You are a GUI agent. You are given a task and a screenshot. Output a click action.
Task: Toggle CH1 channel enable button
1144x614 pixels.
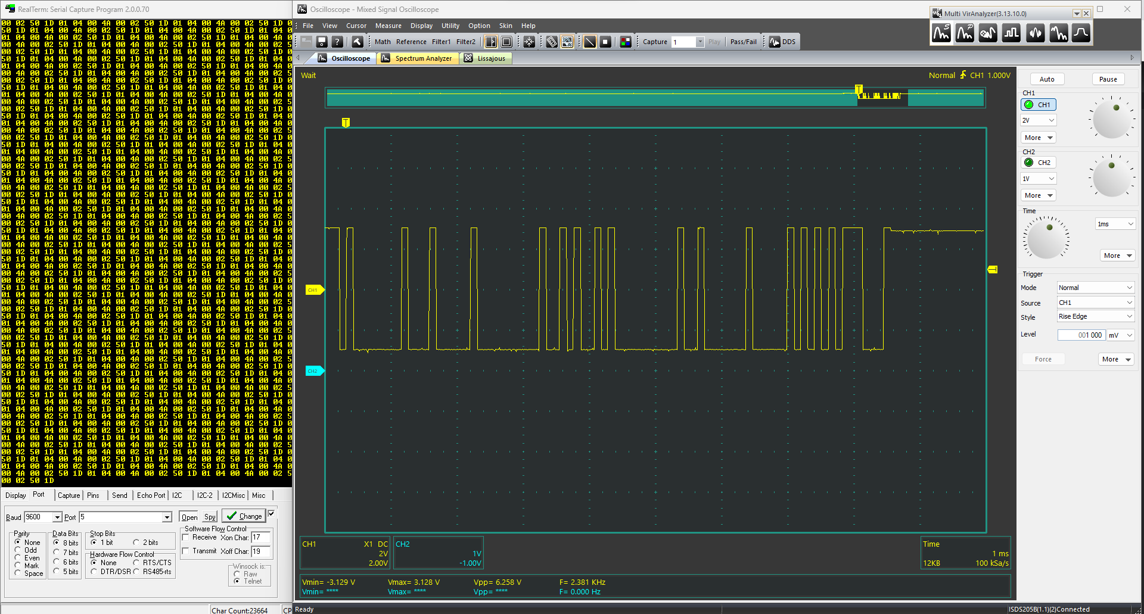[x=1039, y=105]
